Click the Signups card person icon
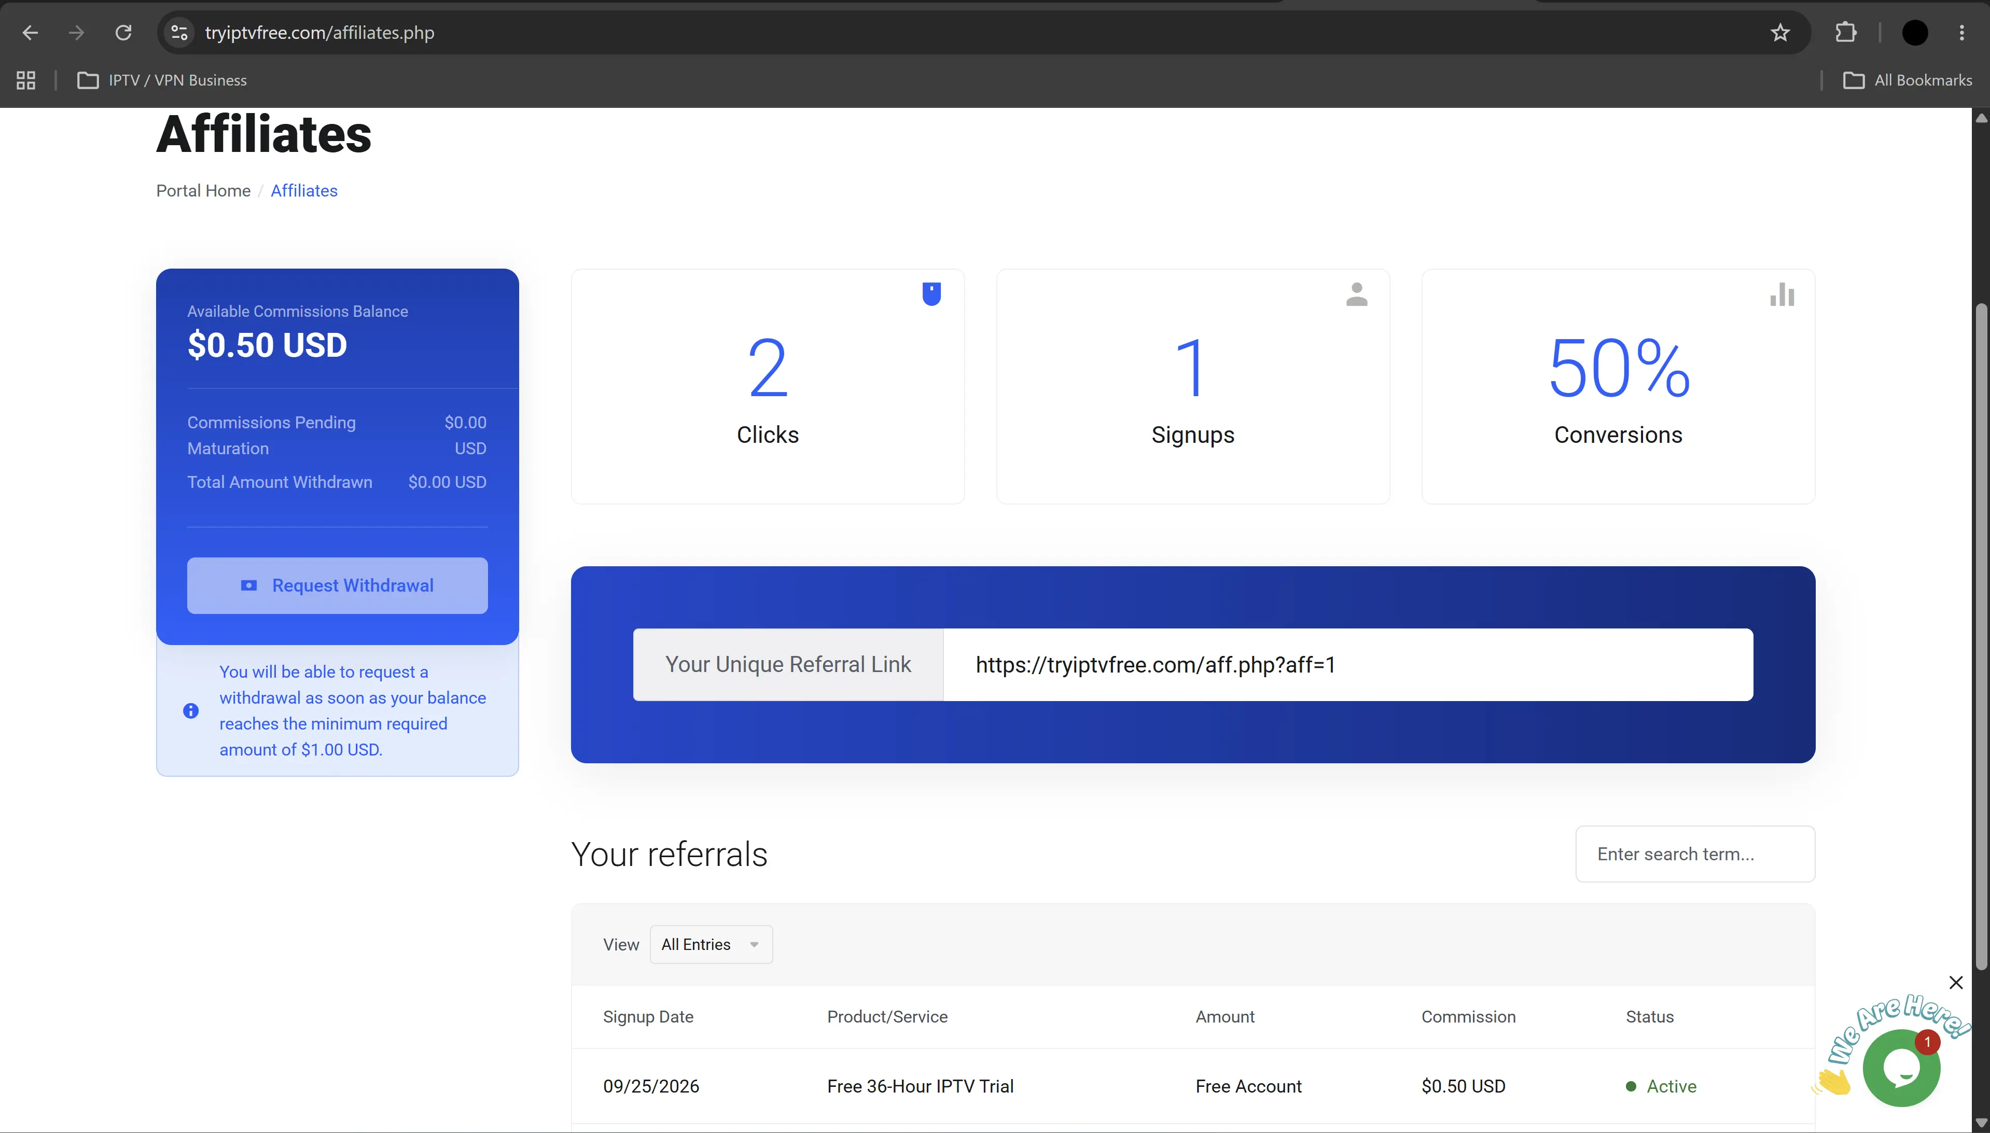Image resolution: width=1990 pixels, height=1133 pixels. click(x=1357, y=294)
